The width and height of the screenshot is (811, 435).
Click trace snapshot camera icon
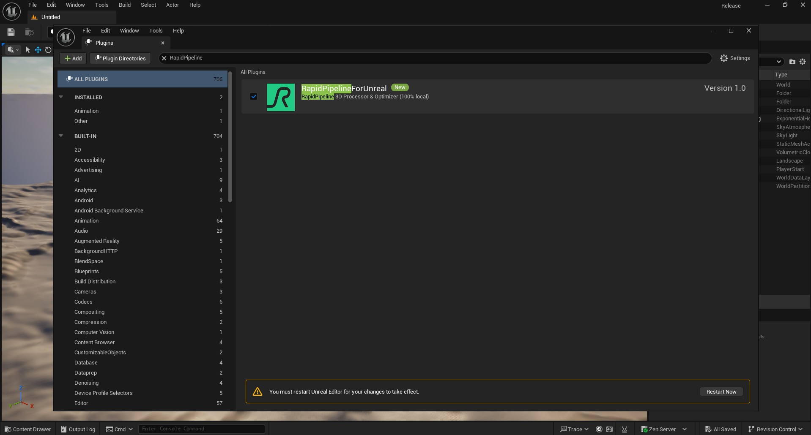(609, 429)
